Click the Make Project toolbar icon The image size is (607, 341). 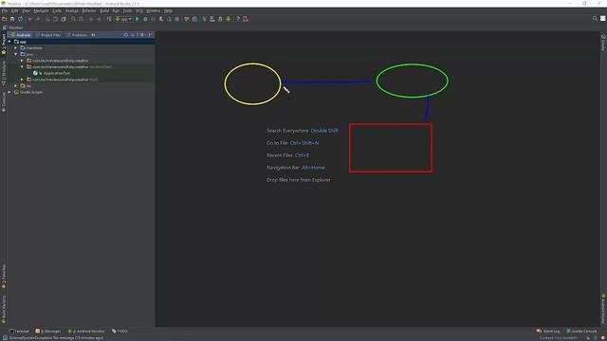(x=109, y=19)
